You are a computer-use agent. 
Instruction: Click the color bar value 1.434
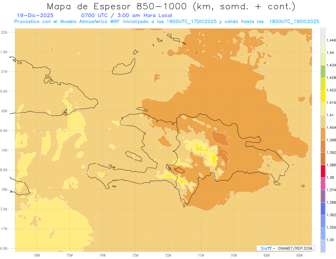point(331,65)
